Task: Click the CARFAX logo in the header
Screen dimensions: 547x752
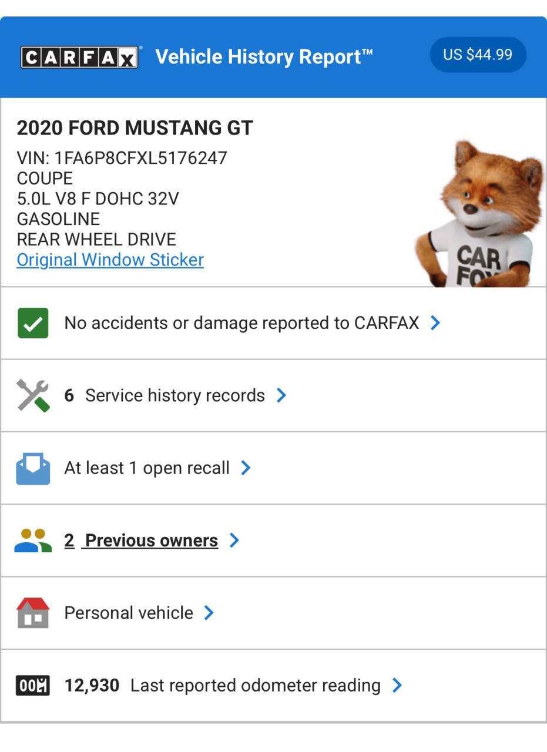Action: [79, 56]
